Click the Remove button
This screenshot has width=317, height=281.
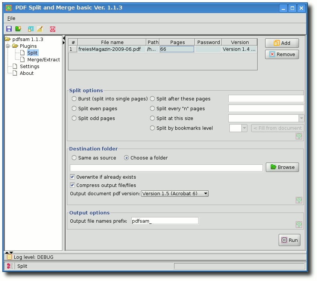(x=282, y=55)
